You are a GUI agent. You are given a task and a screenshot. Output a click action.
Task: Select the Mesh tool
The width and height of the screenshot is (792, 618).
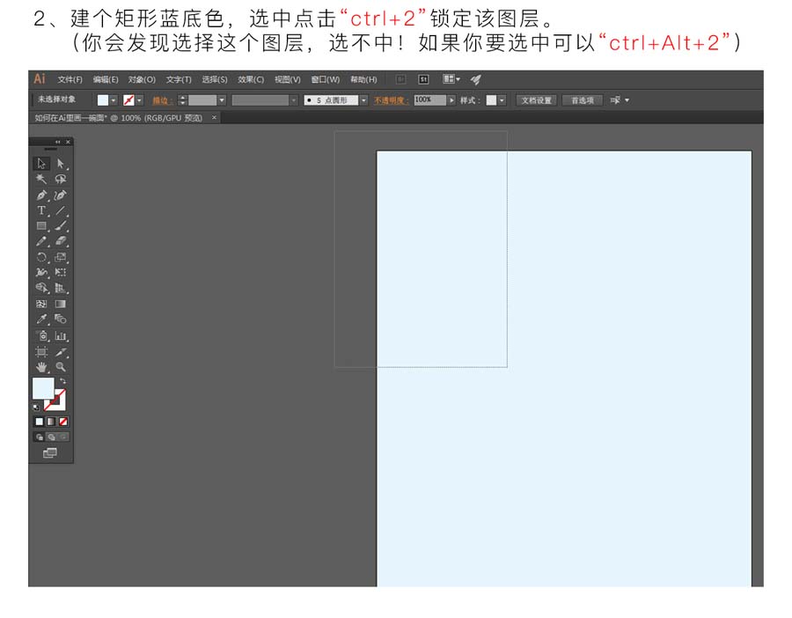(x=41, y=304)
